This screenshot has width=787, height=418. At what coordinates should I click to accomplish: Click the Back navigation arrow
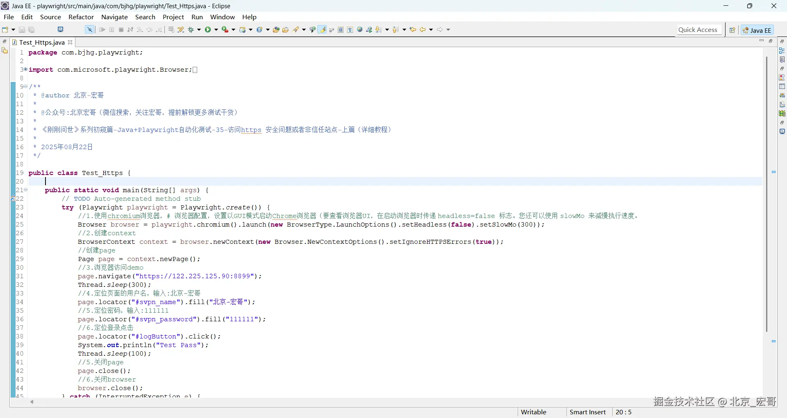tap(423, 30)
